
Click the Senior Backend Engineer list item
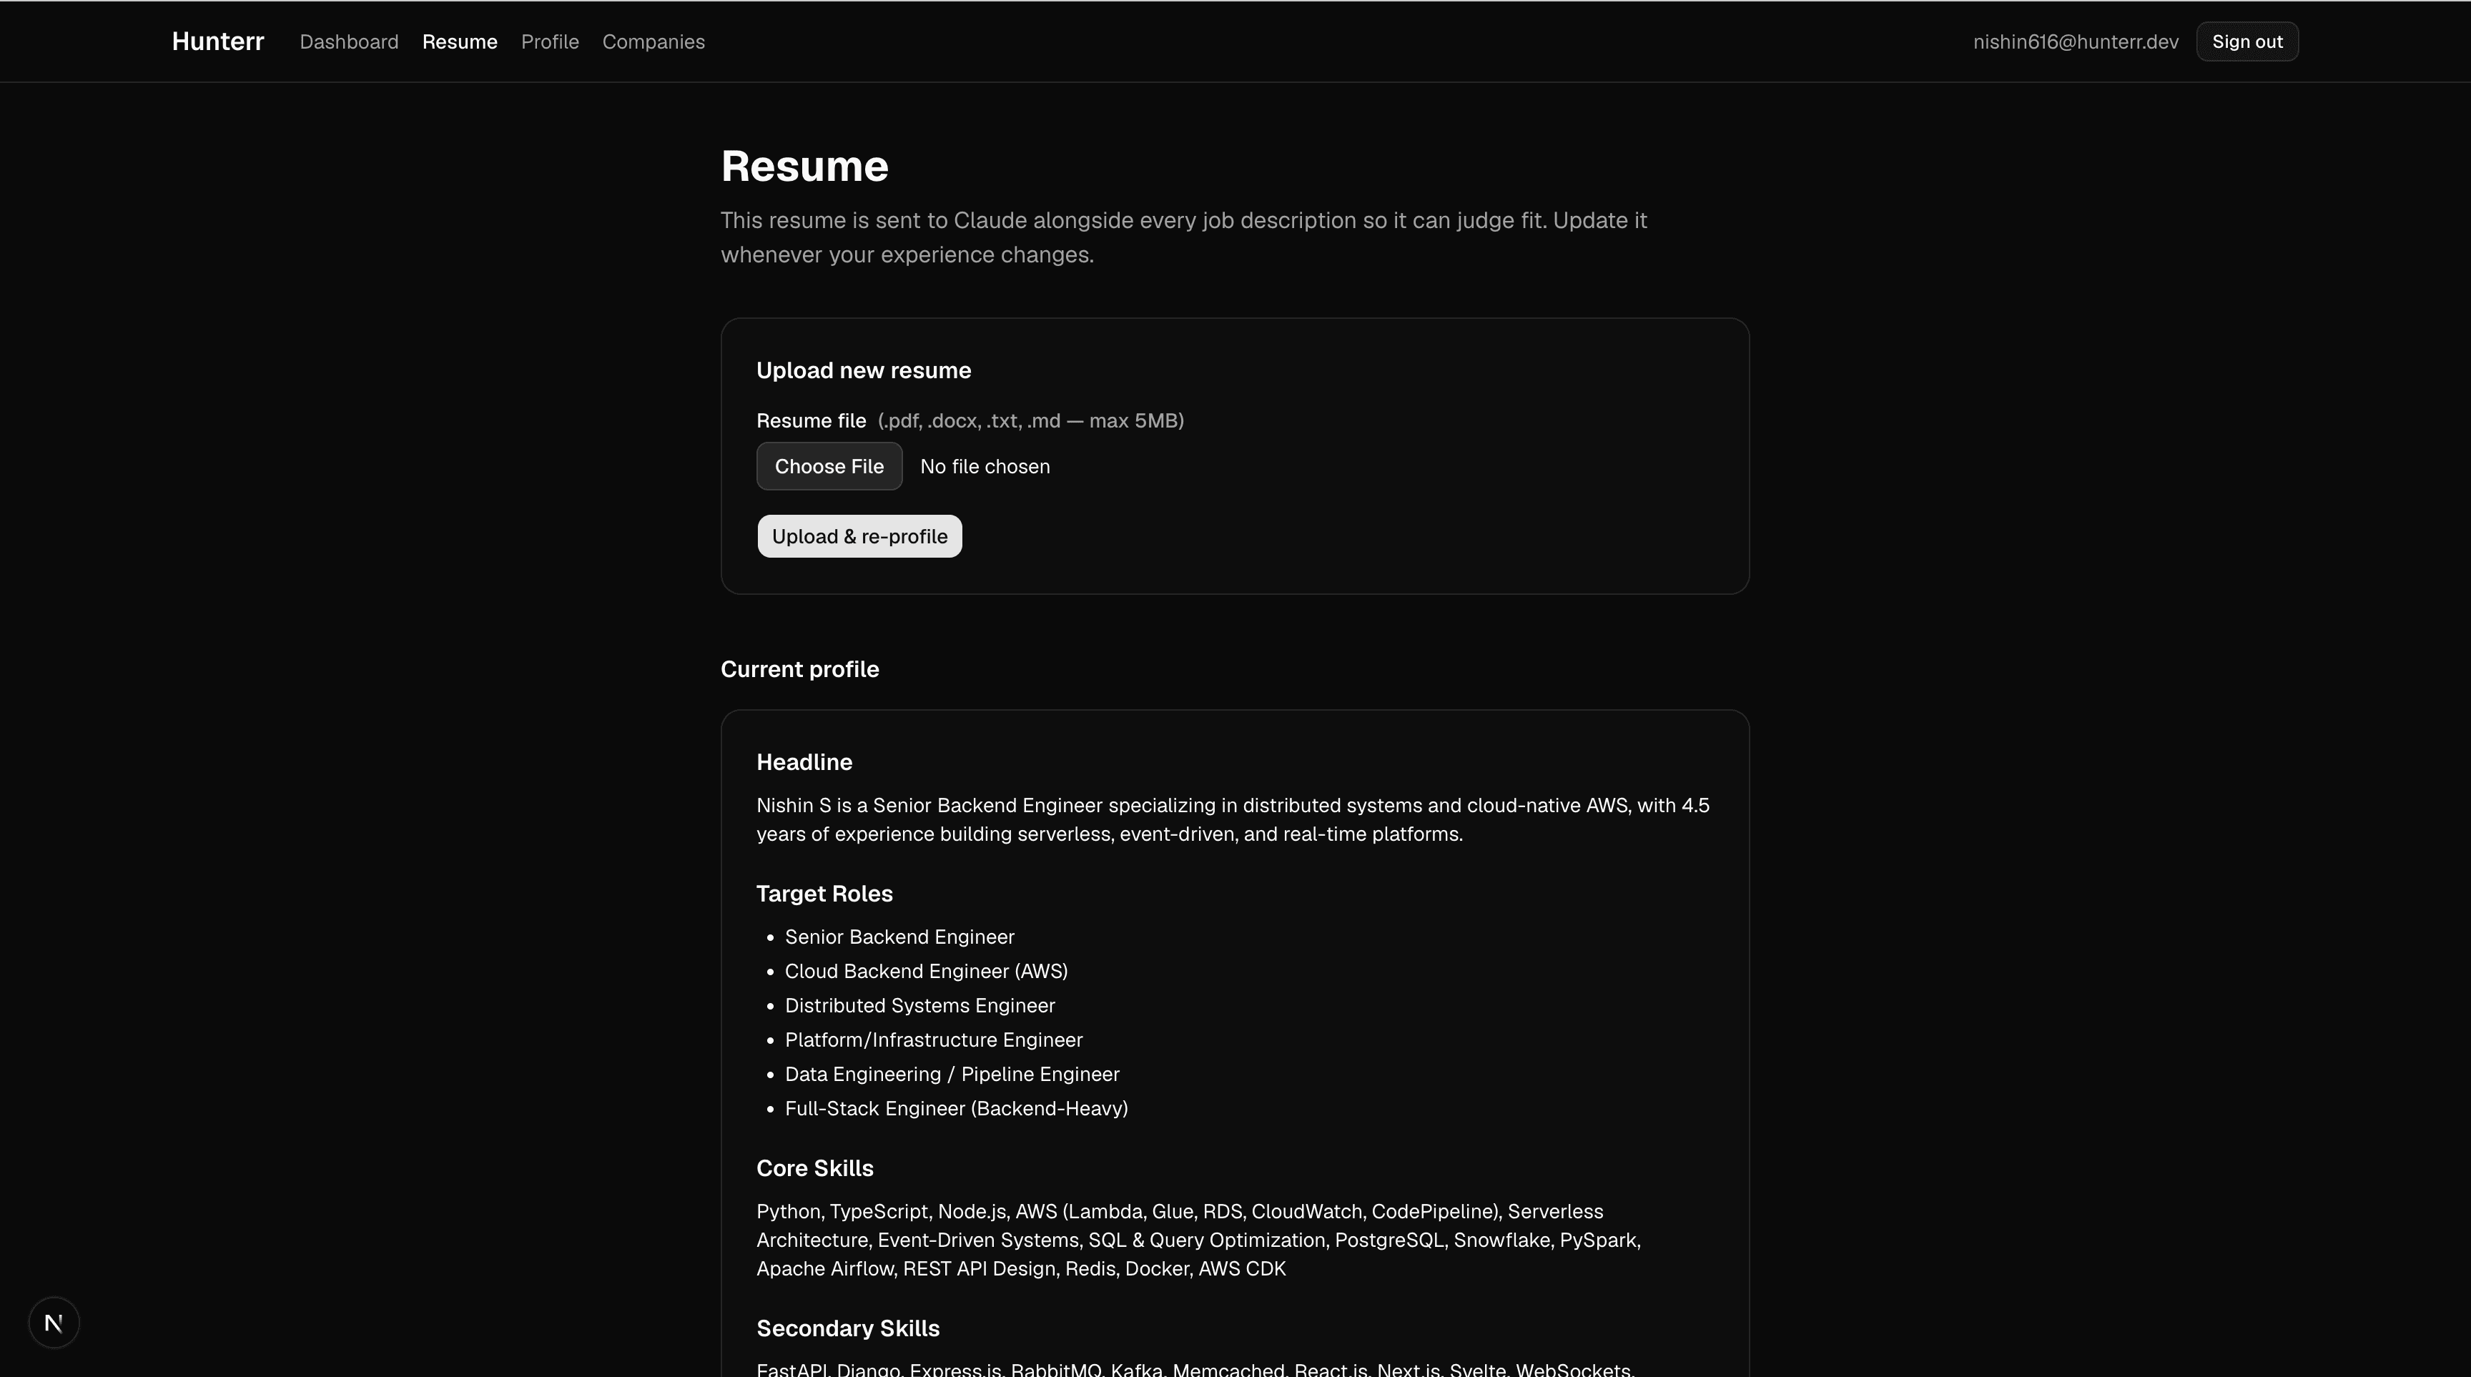coord(899,937)
